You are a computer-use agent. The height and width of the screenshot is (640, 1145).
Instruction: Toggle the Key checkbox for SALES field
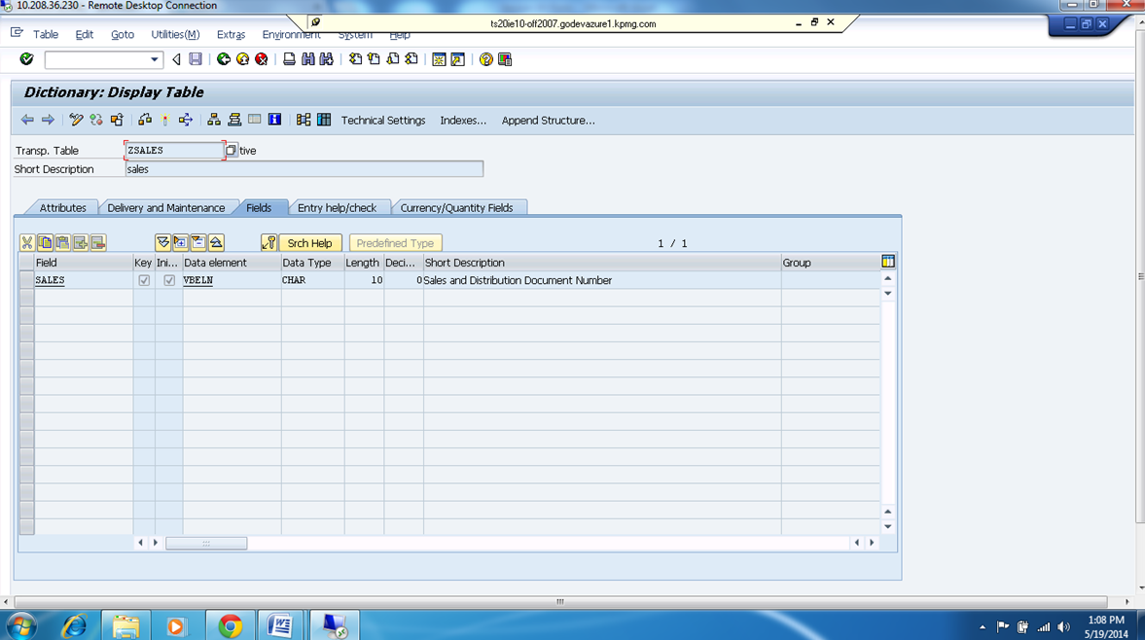(x=144, y=280)
